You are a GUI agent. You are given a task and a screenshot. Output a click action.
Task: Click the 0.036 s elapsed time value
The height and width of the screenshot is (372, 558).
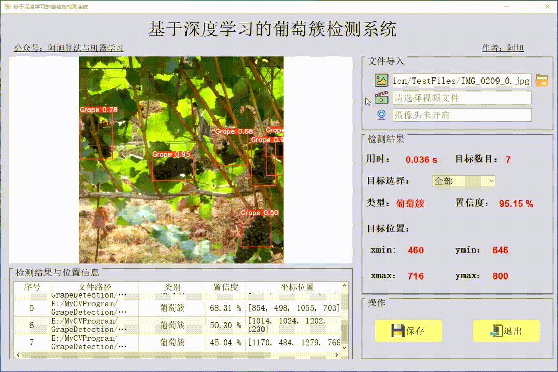coord(422,160)
